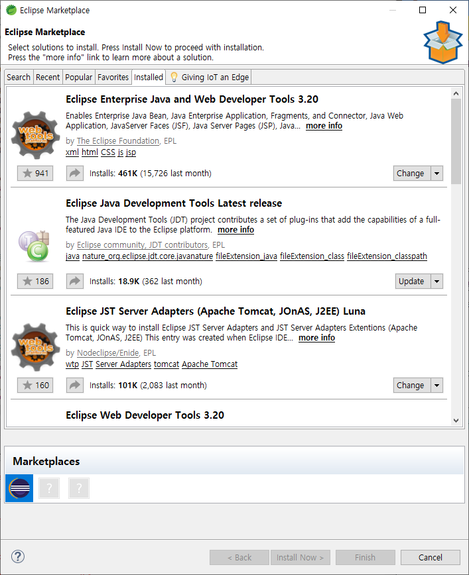Open Change dropdown arrow for Enterprise Java tools

coord(436,173)
